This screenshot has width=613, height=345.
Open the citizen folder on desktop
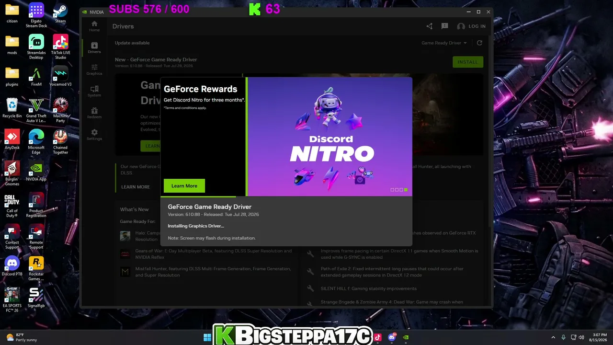[12, 13]
